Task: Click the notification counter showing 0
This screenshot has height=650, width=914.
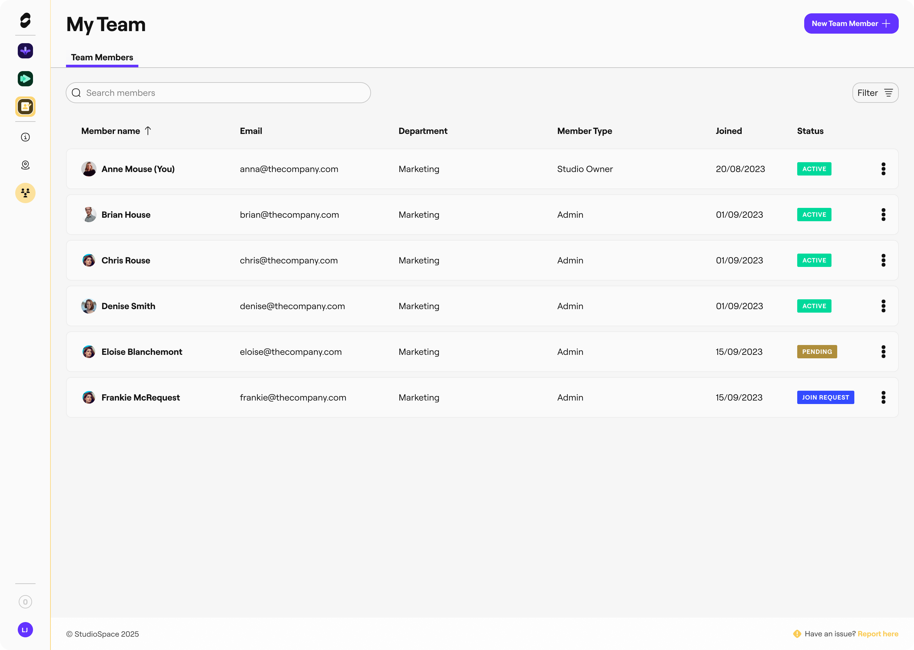Action: point(25,601)
